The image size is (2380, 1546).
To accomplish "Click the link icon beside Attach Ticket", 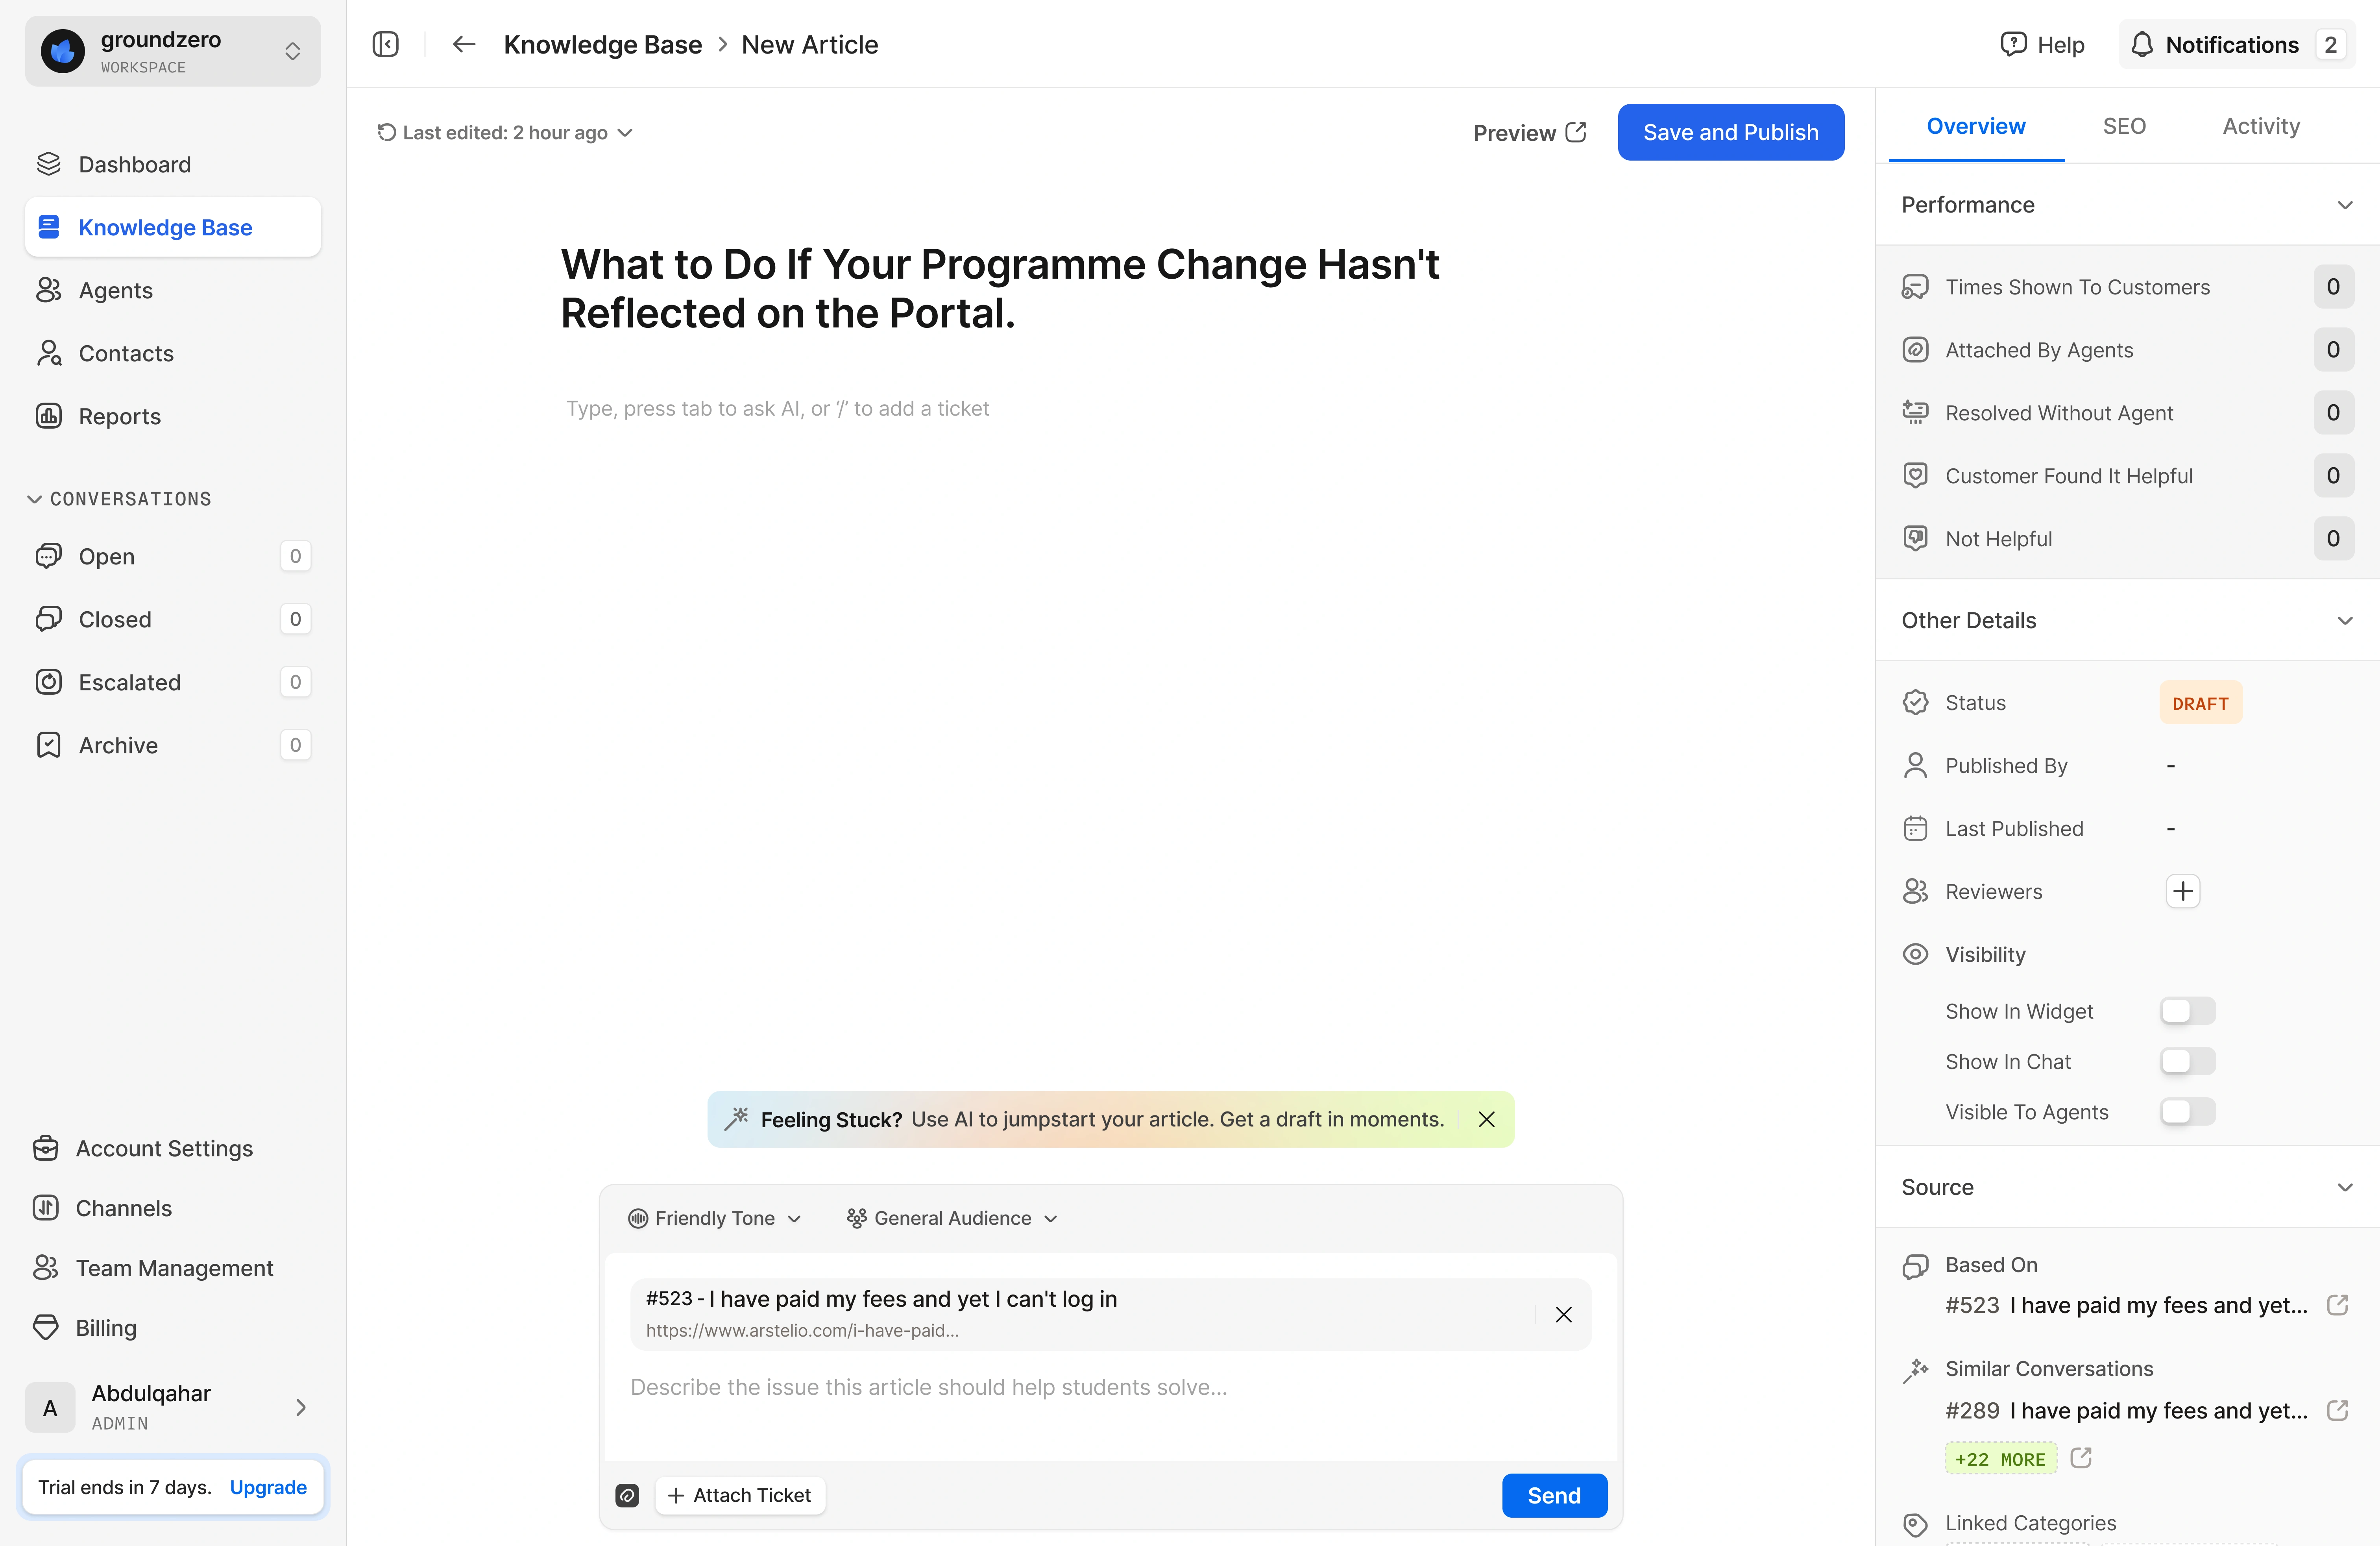I will click(x=627, y=1495).
